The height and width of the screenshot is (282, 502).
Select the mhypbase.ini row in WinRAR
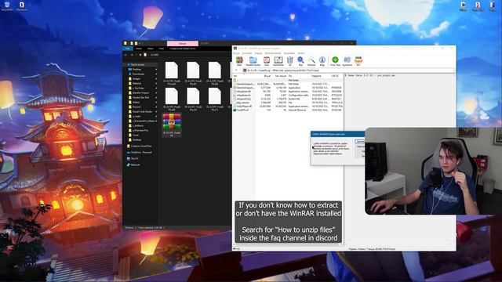point(288,96)
